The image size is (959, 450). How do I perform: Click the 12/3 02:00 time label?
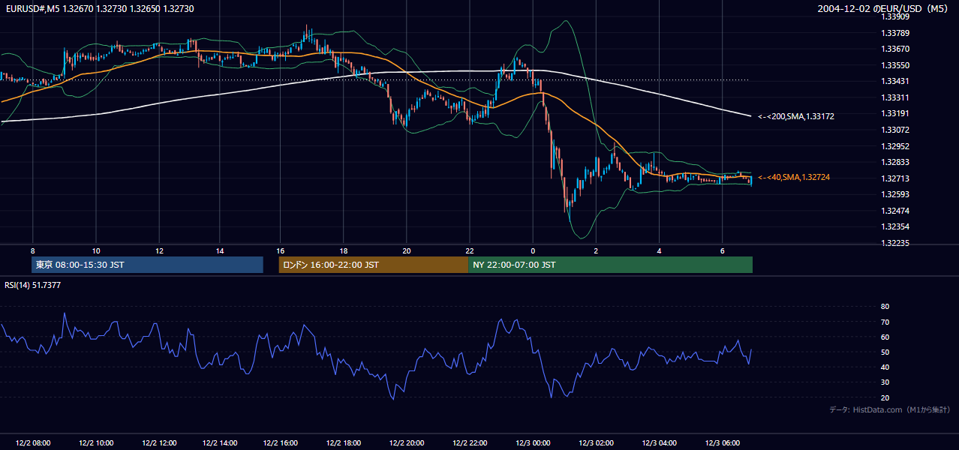pos(597,442)
